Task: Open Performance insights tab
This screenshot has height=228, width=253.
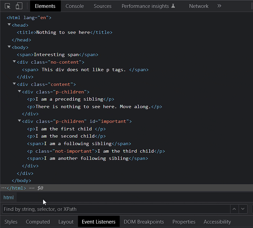Action: [x=148, y=6]
